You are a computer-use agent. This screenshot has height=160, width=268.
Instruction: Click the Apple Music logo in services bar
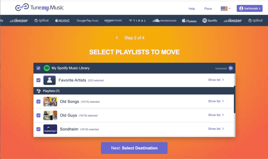(62, 21)
